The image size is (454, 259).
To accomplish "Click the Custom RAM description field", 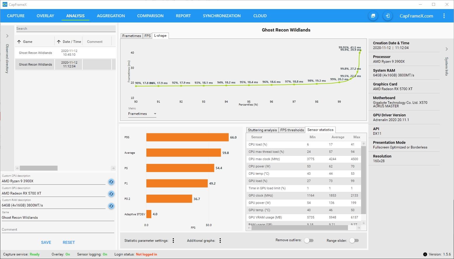I will pos(53,205).
